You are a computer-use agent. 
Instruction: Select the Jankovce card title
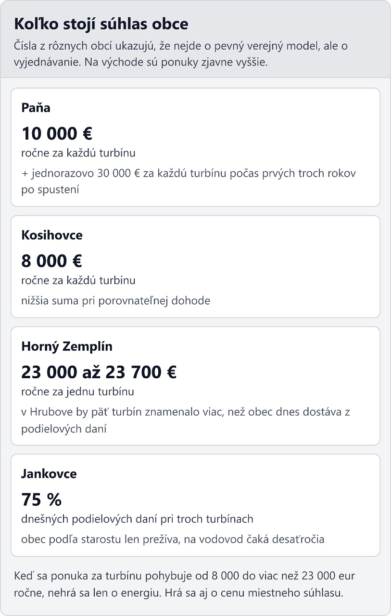pos(49,474)
